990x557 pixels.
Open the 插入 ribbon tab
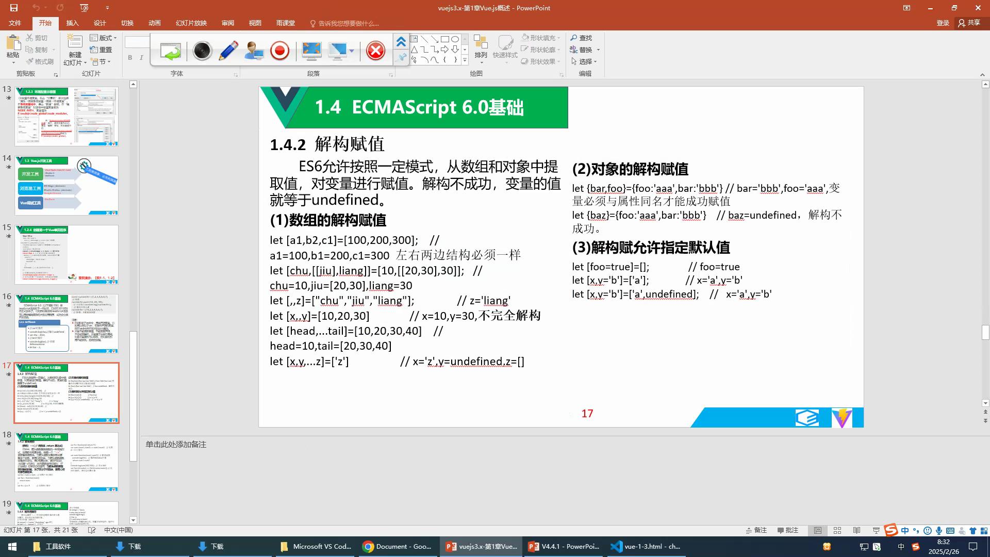point(72,23)
